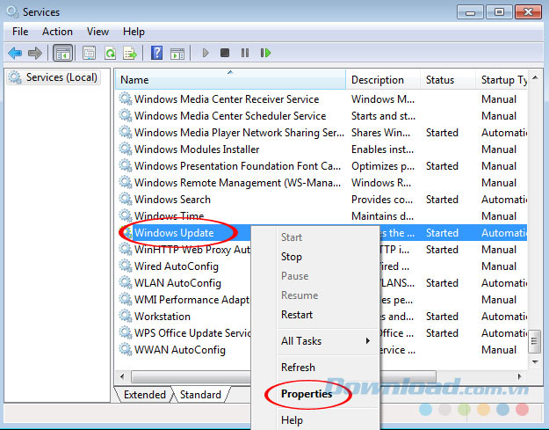The height and width of the screenshot is (430, 549).
Task: Click the blue Help question-mark icon
Action: 156,53
